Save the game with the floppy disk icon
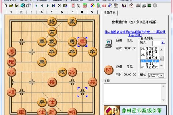 coord(17,5)
